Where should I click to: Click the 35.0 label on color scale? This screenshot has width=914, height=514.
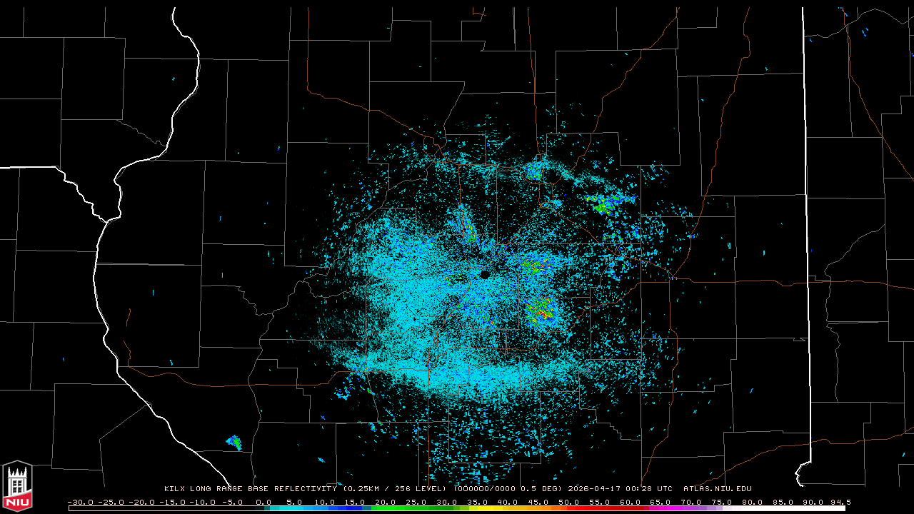[478, 502]
